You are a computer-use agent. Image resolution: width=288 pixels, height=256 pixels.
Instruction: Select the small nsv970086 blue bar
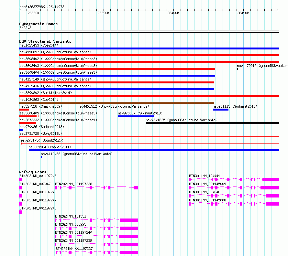click(21, 130)
